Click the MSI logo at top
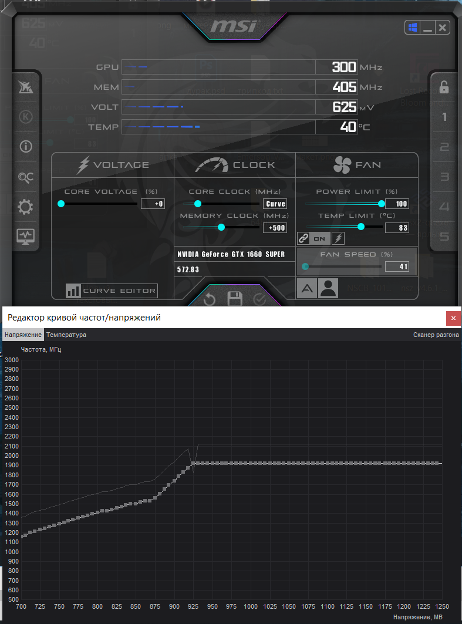The height and width of the screenshot is (624, 462). click(x=234, y=26)
